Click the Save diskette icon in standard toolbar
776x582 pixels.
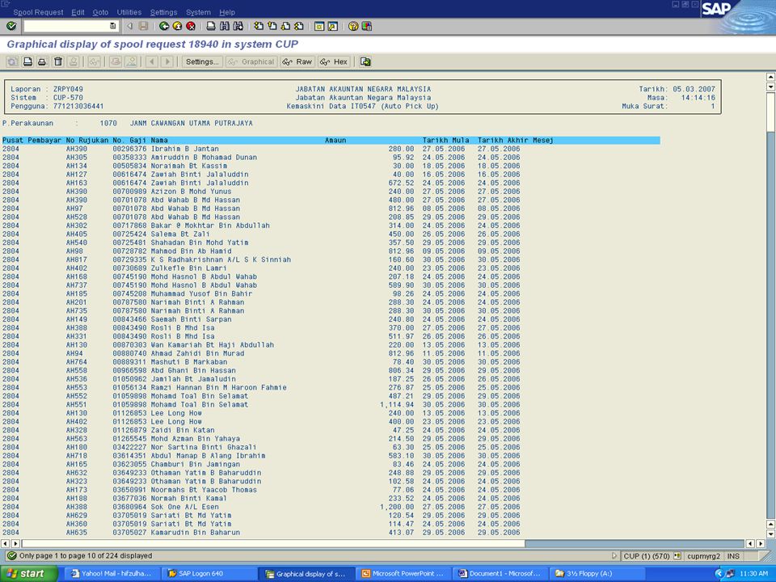coord(144,26)
